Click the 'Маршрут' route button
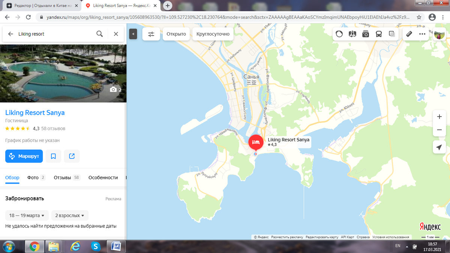Screen dimensions: 450x253 [x=24, y=156]
